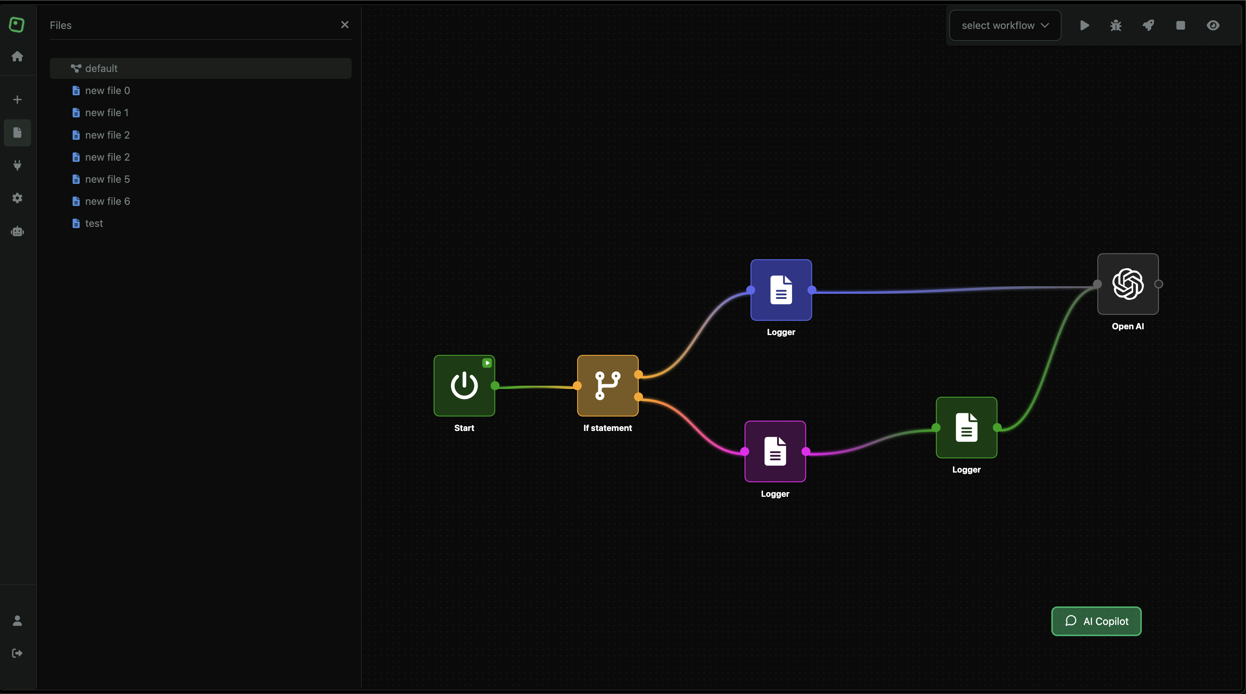The height and width of the screenshot is (694, 1246).
Task: Click the blue Logger output port
Action: coord(812,290)
